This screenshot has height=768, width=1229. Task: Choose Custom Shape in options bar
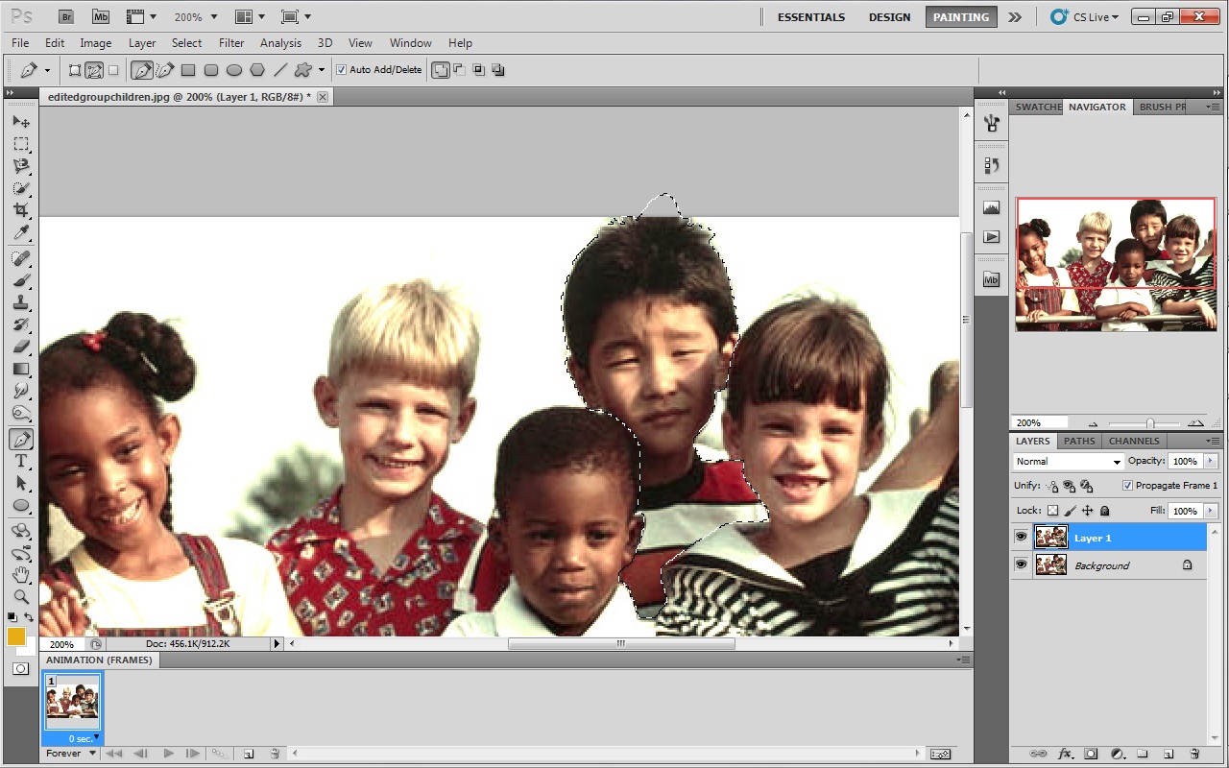tap(303, 70)
